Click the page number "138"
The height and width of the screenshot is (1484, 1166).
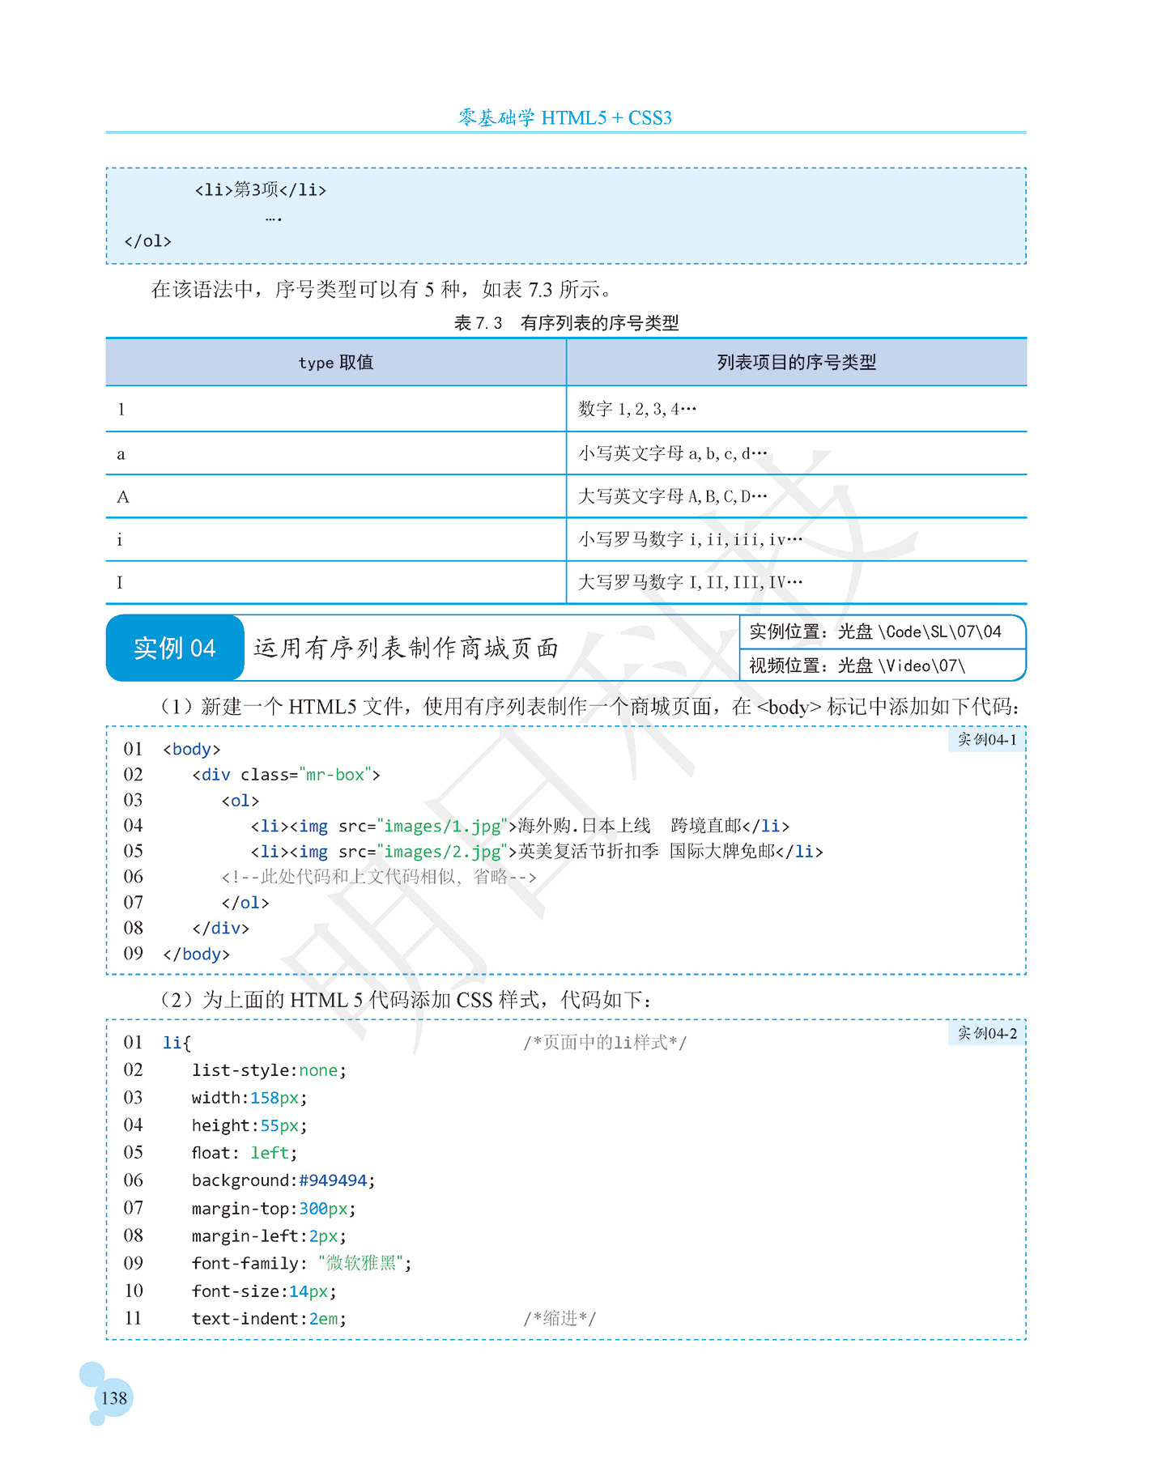(x=114, y=1398)
